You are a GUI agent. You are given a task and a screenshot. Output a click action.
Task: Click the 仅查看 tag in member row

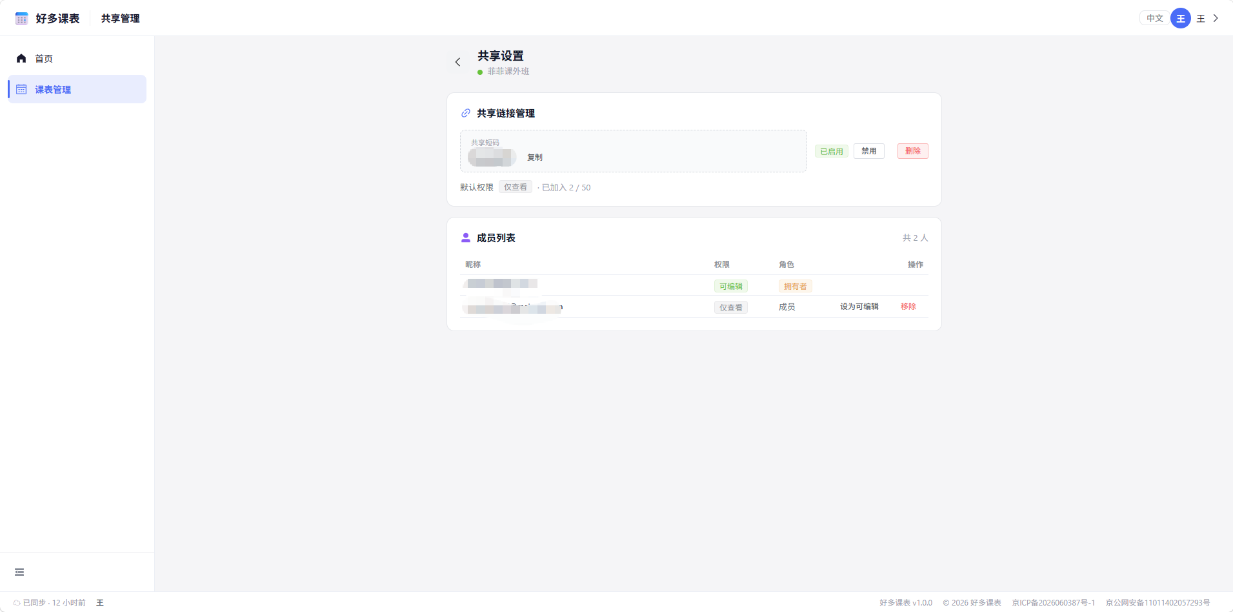731,307
